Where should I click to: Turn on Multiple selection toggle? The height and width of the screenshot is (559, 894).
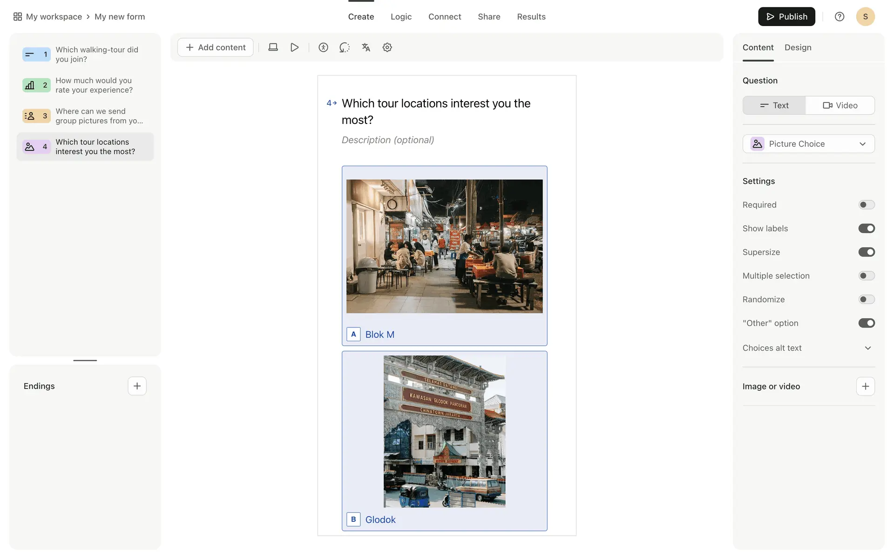(866, 276)
